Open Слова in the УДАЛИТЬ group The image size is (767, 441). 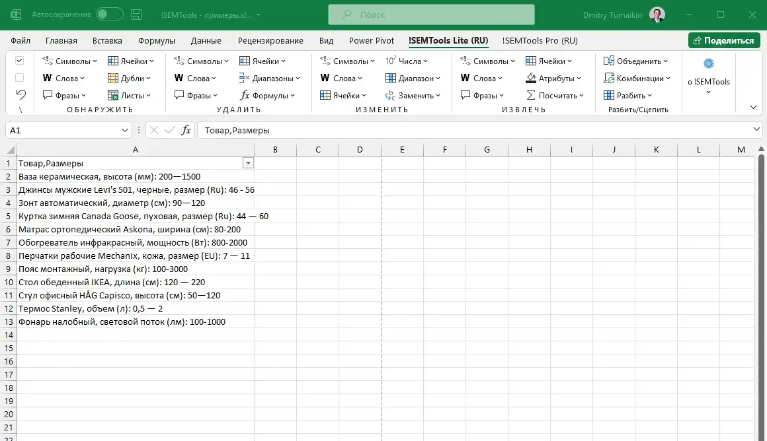point(195,78)
